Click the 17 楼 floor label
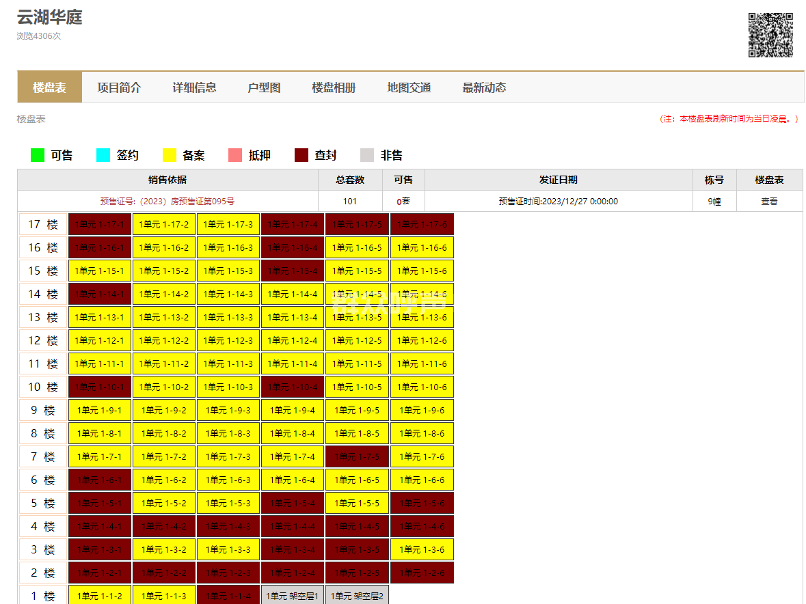806x604 pixels. click(x=43, y=225)
